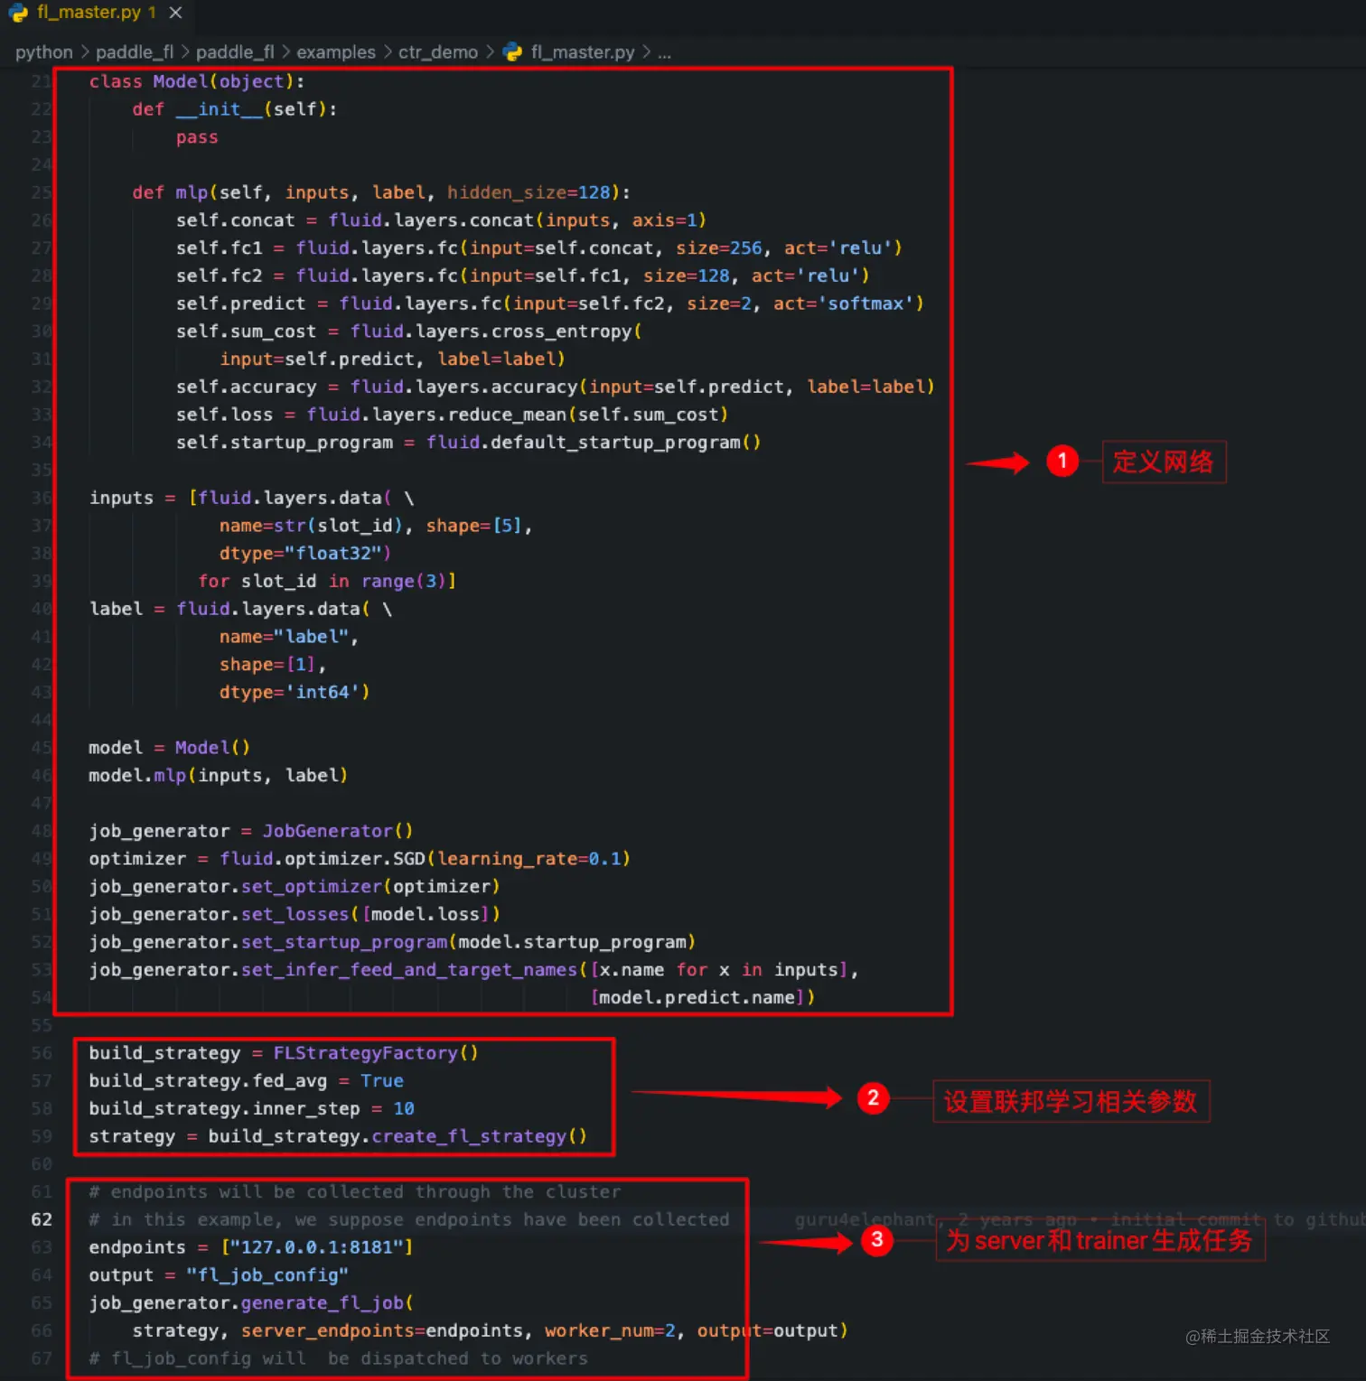Screen dimensions: 1366x1381
Task: Click the "job_generator.set_optimizer(optimizer)" line
Action: click(x=295, y=887)
